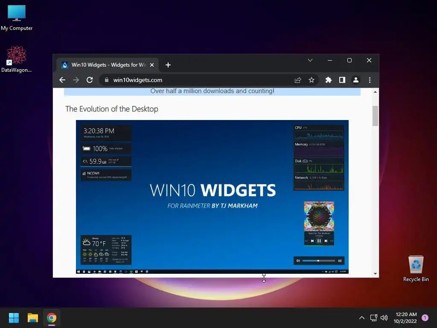The height and width of the screenshot is (328, 437).
Task: Open the network status tray icon
Action: tap(373, 318)
